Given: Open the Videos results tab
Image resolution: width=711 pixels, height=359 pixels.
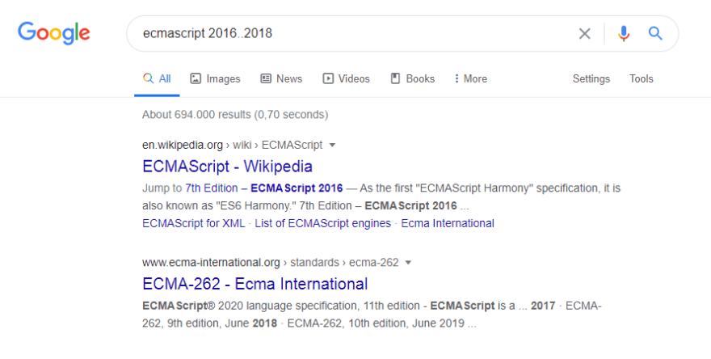Looking at the screenshot, I should coord(346,78).
